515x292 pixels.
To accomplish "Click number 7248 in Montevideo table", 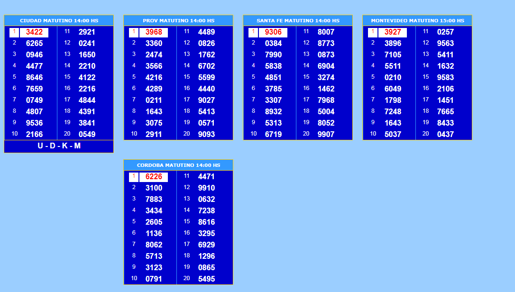I will pyautogui.click(x=393, y=111).
